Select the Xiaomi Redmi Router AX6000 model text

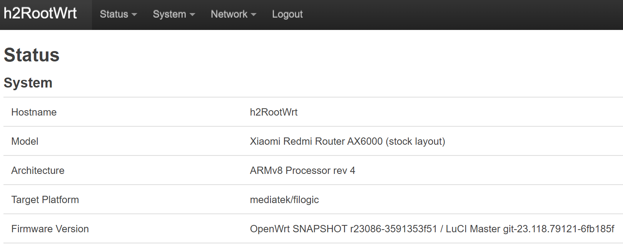[x=347, y=141]
